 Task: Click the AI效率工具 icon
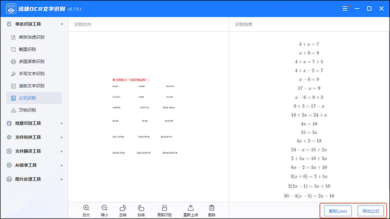[x=9, y=165]
